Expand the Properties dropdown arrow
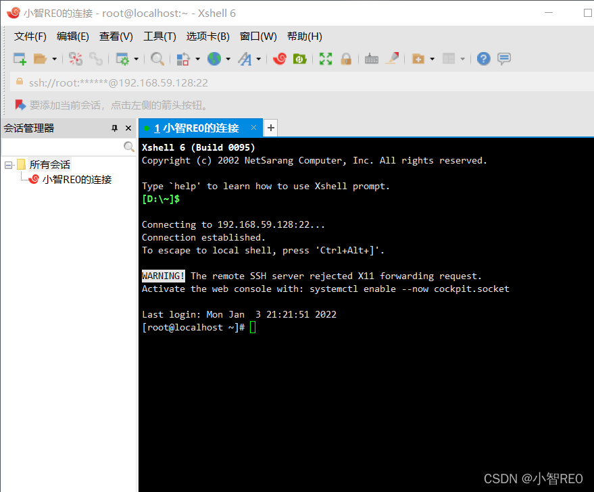594x492 pixels. click(137, 59)
